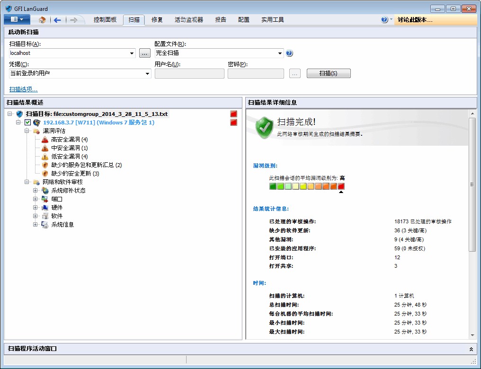Image resolution: width=481 pixels, height=369 pixels.
Task: Collapse the 漏洞评估 node
Action: coord(27,131)
